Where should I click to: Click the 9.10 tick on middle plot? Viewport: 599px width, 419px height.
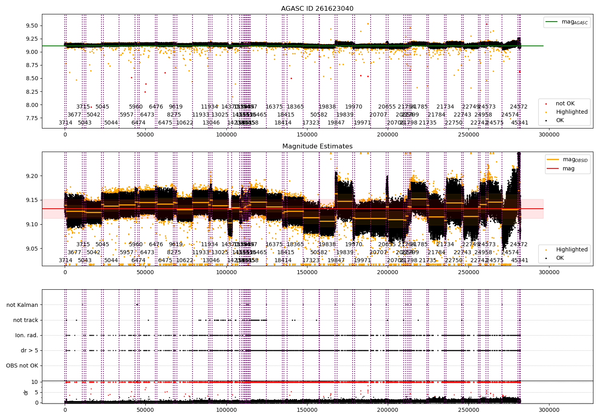coord(31,224)
